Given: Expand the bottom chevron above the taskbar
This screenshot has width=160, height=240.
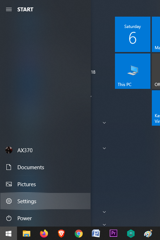Looking at the screenshot, I should 104,225.
